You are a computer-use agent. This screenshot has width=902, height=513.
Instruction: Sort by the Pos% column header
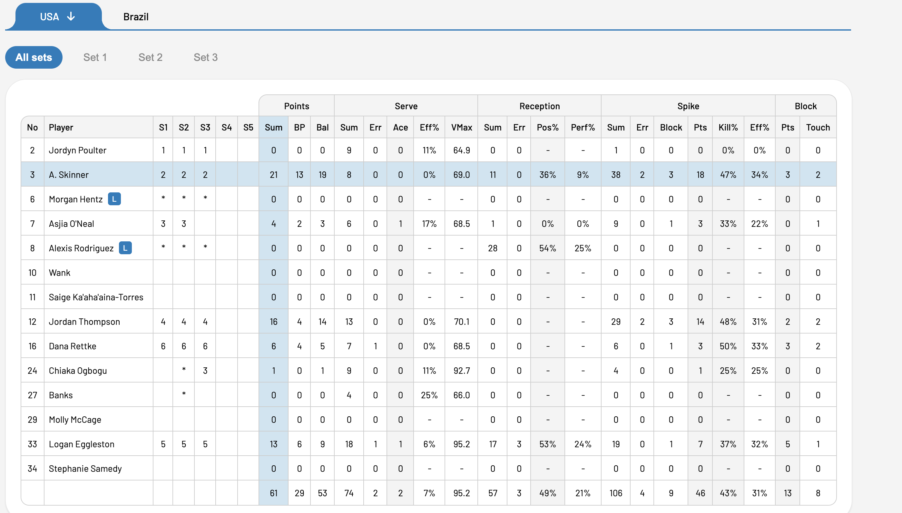tap(548, 128)
